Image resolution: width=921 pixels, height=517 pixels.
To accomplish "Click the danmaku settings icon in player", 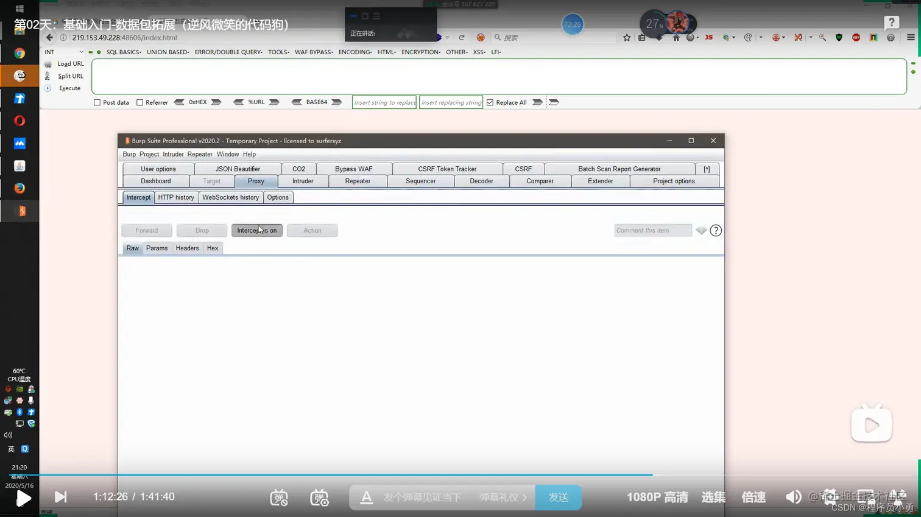I will pyautogui.click(x=319, y=498).
